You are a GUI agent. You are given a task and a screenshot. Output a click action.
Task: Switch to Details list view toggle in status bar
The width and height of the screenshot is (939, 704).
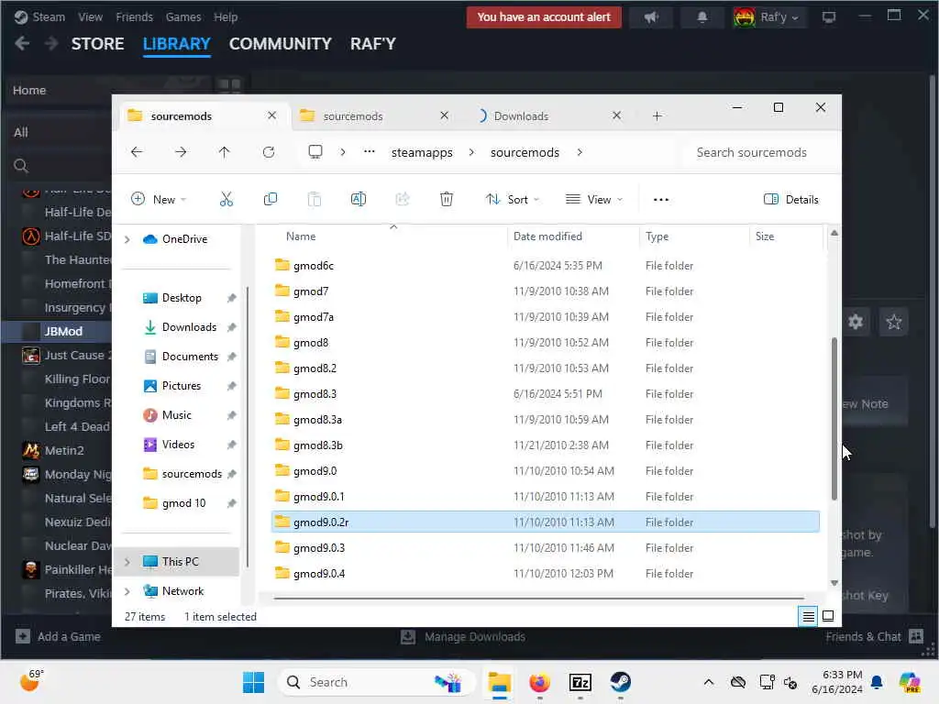[x=808, y=617]
